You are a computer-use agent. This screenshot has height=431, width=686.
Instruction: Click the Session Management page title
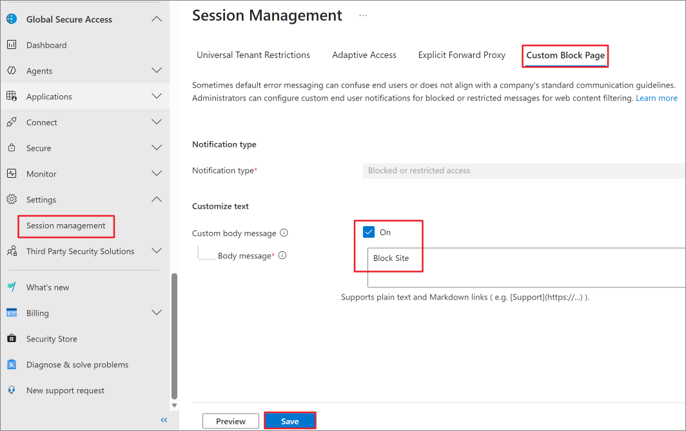[x=267, y=15]
